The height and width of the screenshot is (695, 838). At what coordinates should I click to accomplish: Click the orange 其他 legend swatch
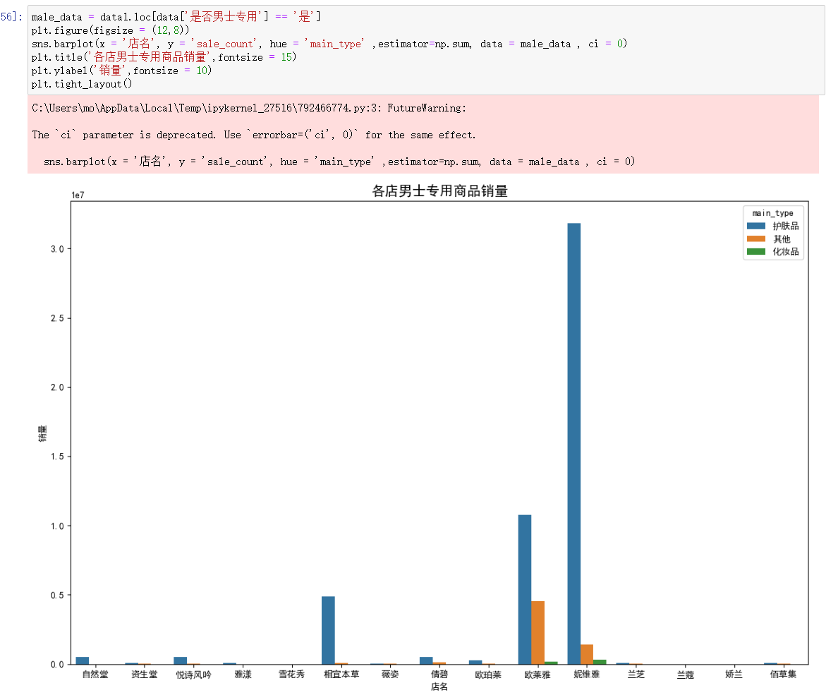point(756,239)
